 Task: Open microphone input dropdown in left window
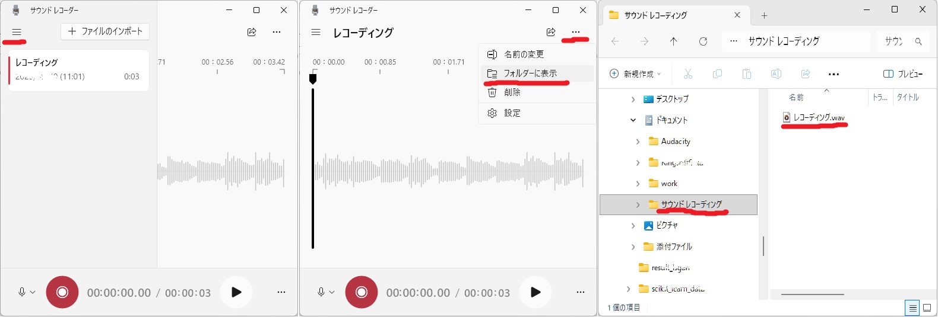(27, 292)
